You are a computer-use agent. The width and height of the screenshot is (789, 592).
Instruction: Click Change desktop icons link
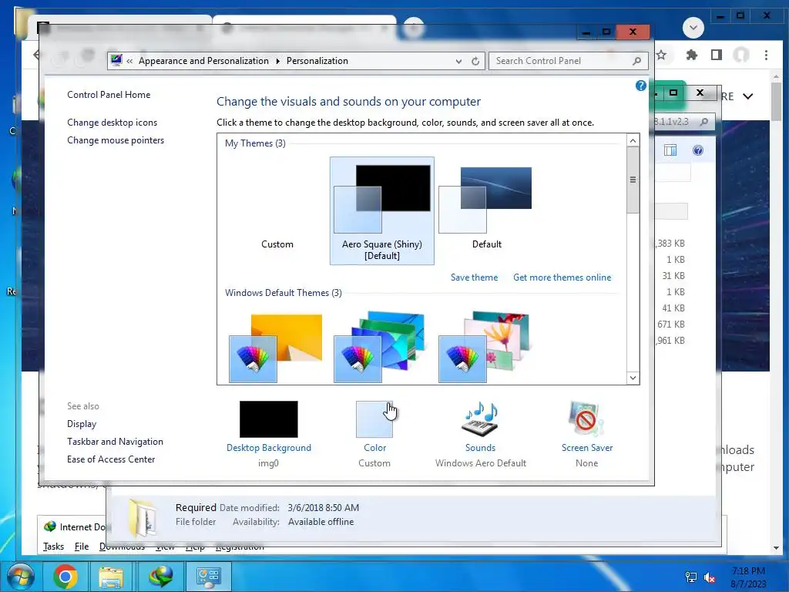112,123
